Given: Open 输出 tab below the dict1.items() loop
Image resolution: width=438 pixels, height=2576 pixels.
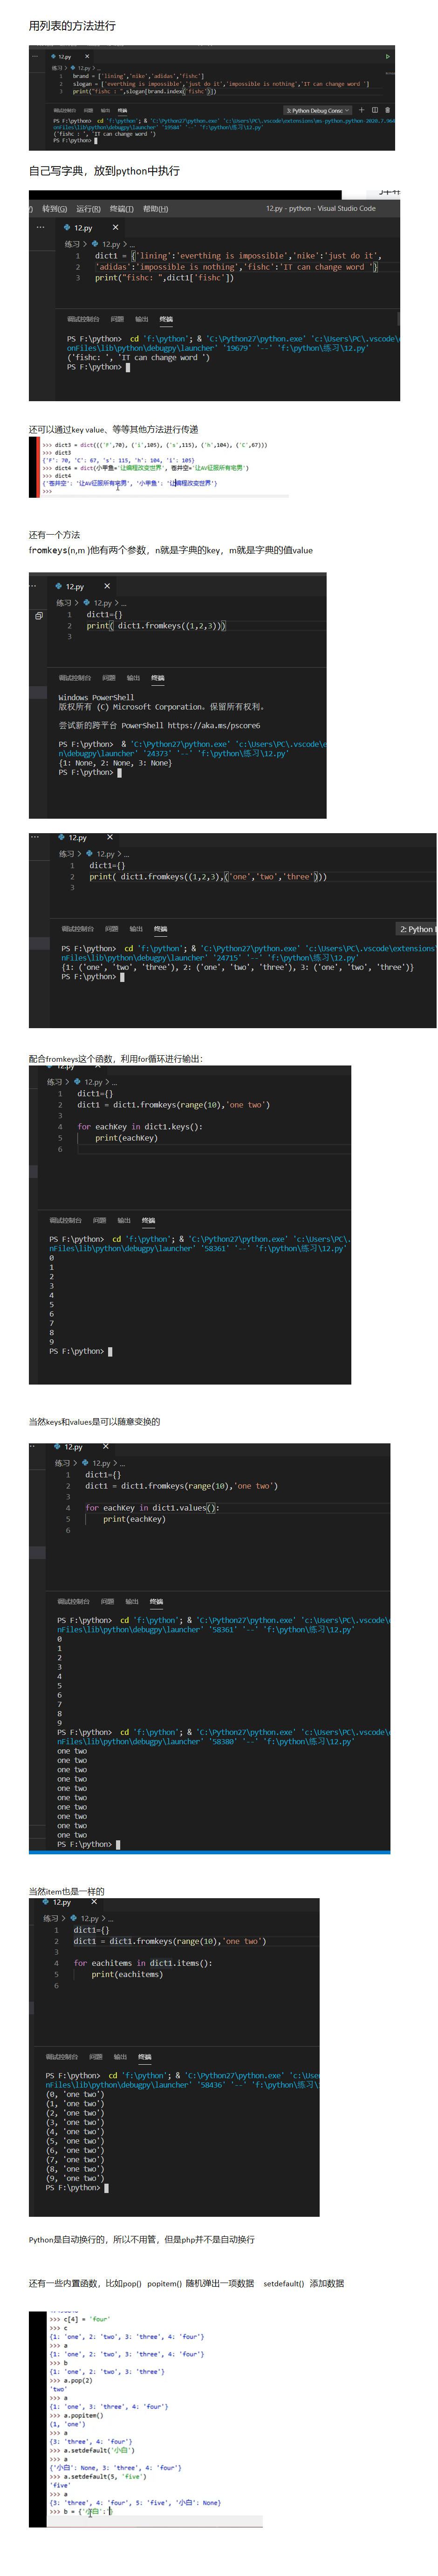Looking at the screenshot, I should (121, 2057).
